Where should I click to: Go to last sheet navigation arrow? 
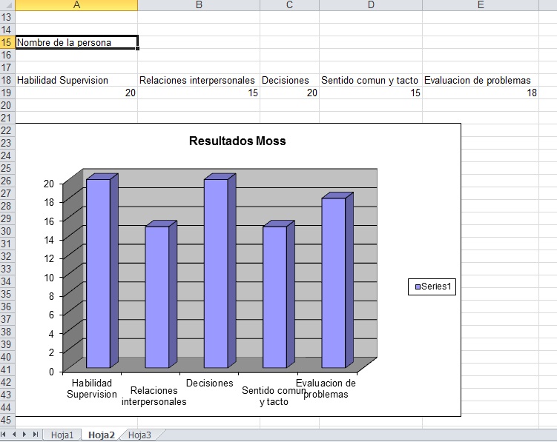click(35, 435)
